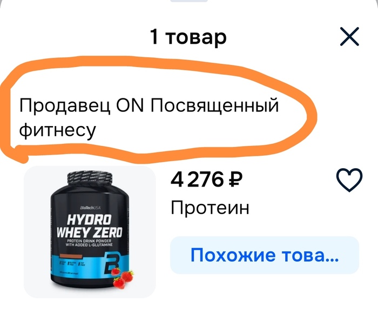The height and width of the screenshot is (332, 378).
Task: Click the black lid of the protein jar
Action: (90, 180)
